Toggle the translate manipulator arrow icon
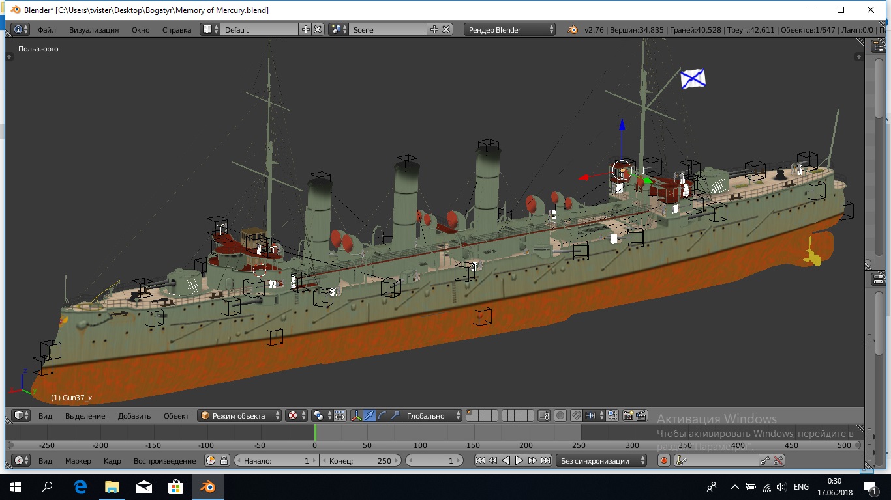This screenshot has height=500, width=891. pyautogui.click(x=370, y=415)
